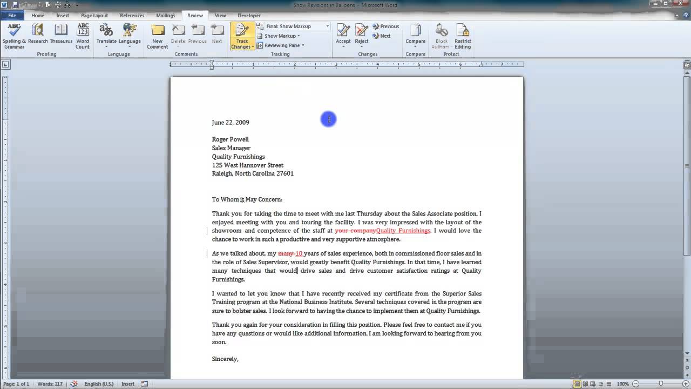This screenshot has height=389, width=691.
Task: Go to Previous comment
Action: (x=197, y=33)
